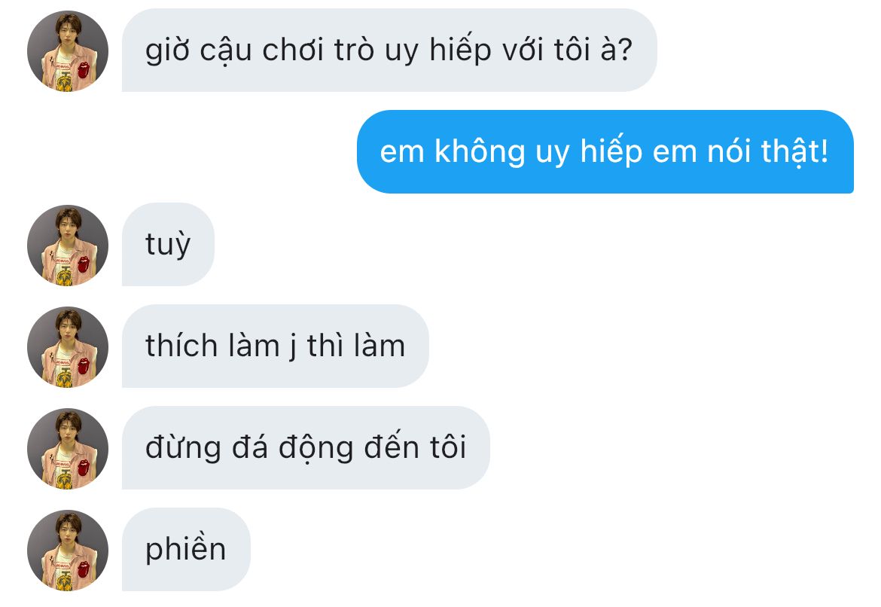The image size is (881, 607).
Task: Open profile photo next to 'đừng đá động đến tôi'
Action: (68, 449)
